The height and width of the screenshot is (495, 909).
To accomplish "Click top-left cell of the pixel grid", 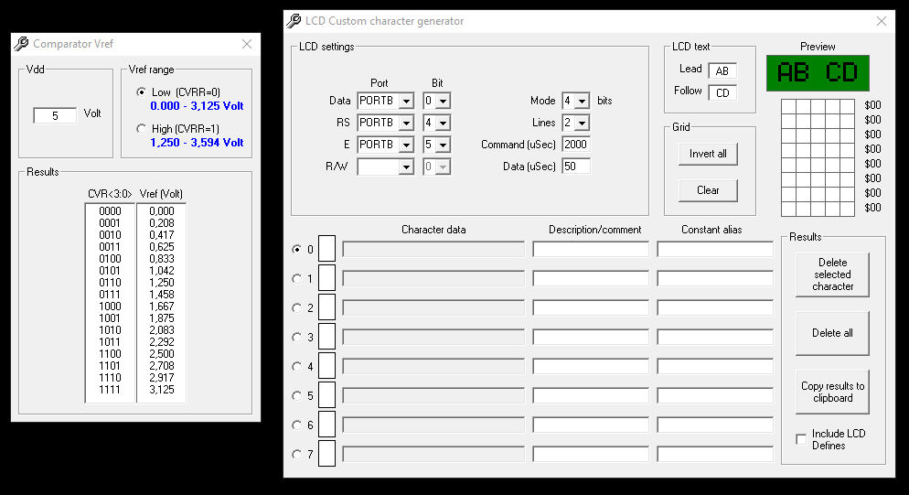I will (x=788, y=106).
